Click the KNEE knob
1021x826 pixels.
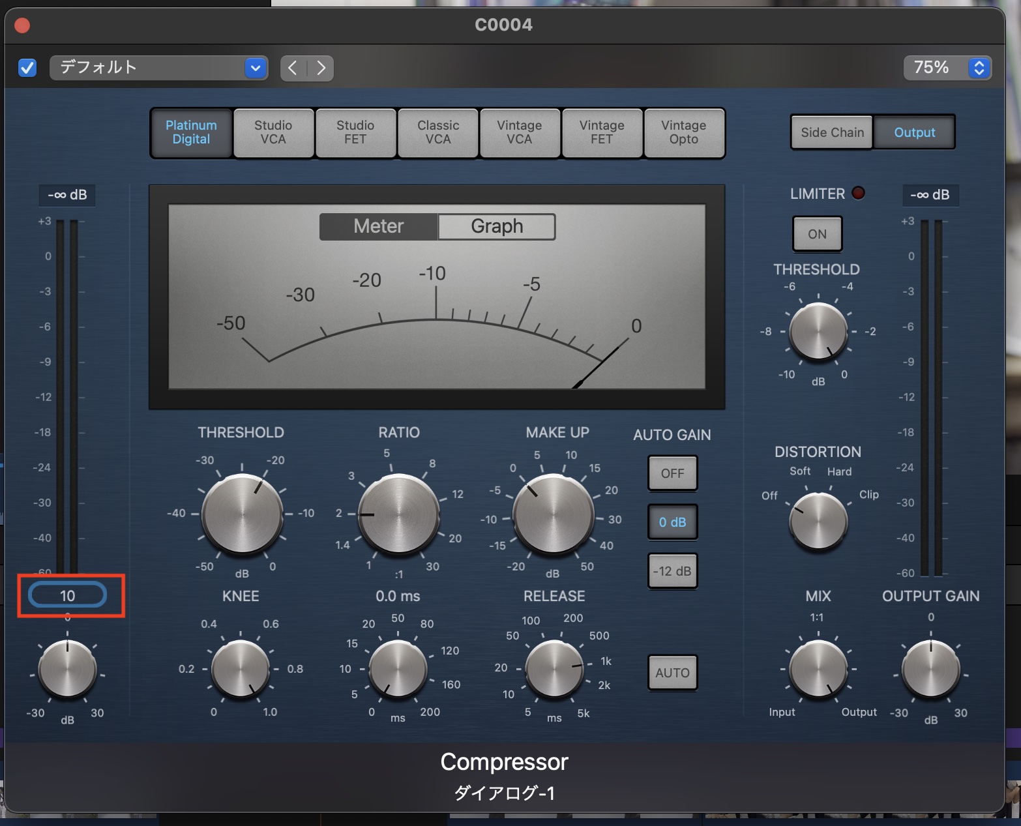(241, 669)
